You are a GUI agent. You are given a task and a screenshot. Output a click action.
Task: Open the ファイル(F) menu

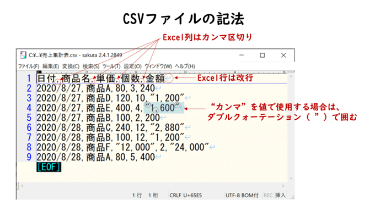pos(29,66)
